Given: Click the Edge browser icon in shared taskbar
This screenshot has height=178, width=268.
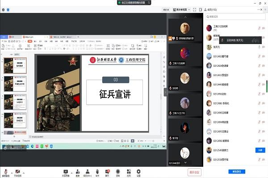Looking at the screenshot, I should (x=32, y=146).
